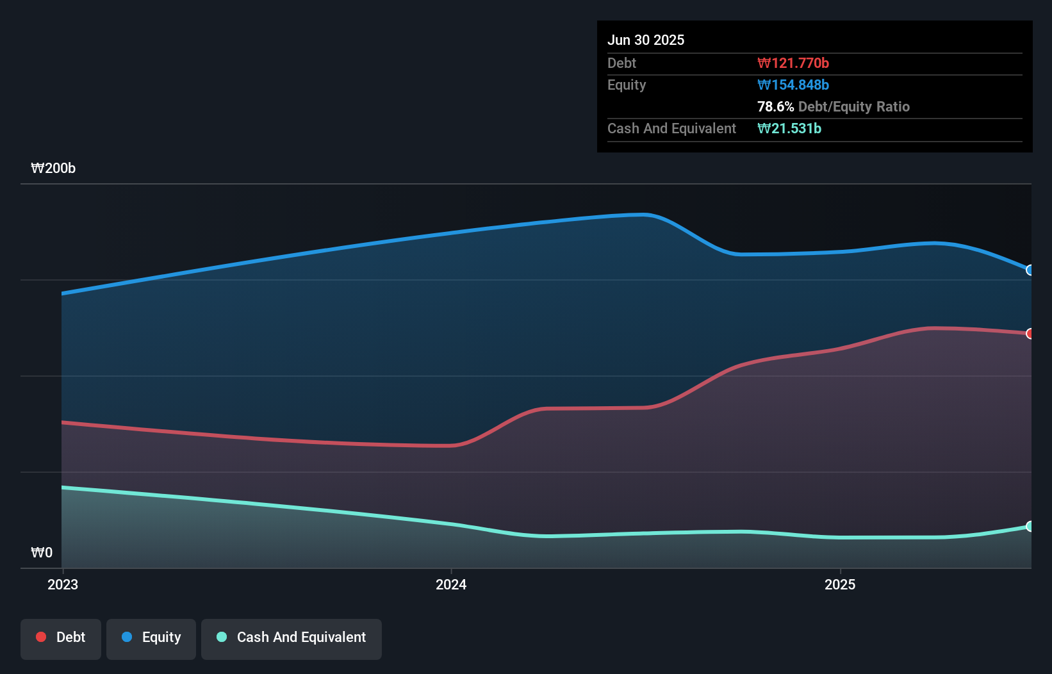
Task: Expand the Jun 30 2025 tooltip header
Action: 646,40
